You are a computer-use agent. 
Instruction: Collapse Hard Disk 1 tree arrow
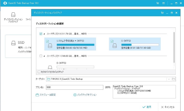tap(44, 56)
